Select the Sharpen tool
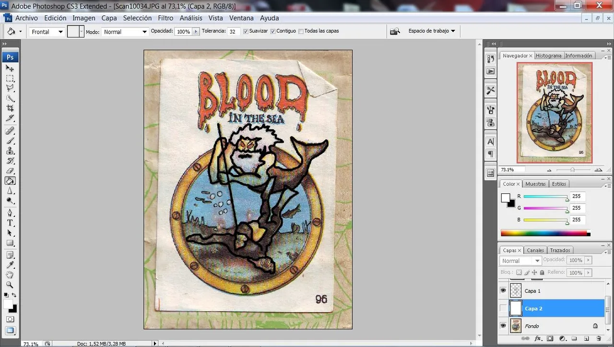This screenshot has height=347, width=614. [10, 191]
